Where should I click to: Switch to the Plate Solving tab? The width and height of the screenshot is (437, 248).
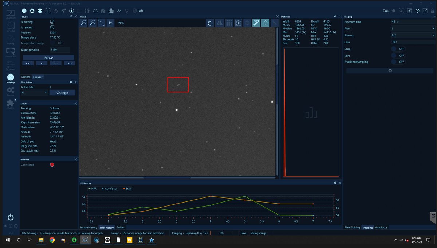point(353,227)
